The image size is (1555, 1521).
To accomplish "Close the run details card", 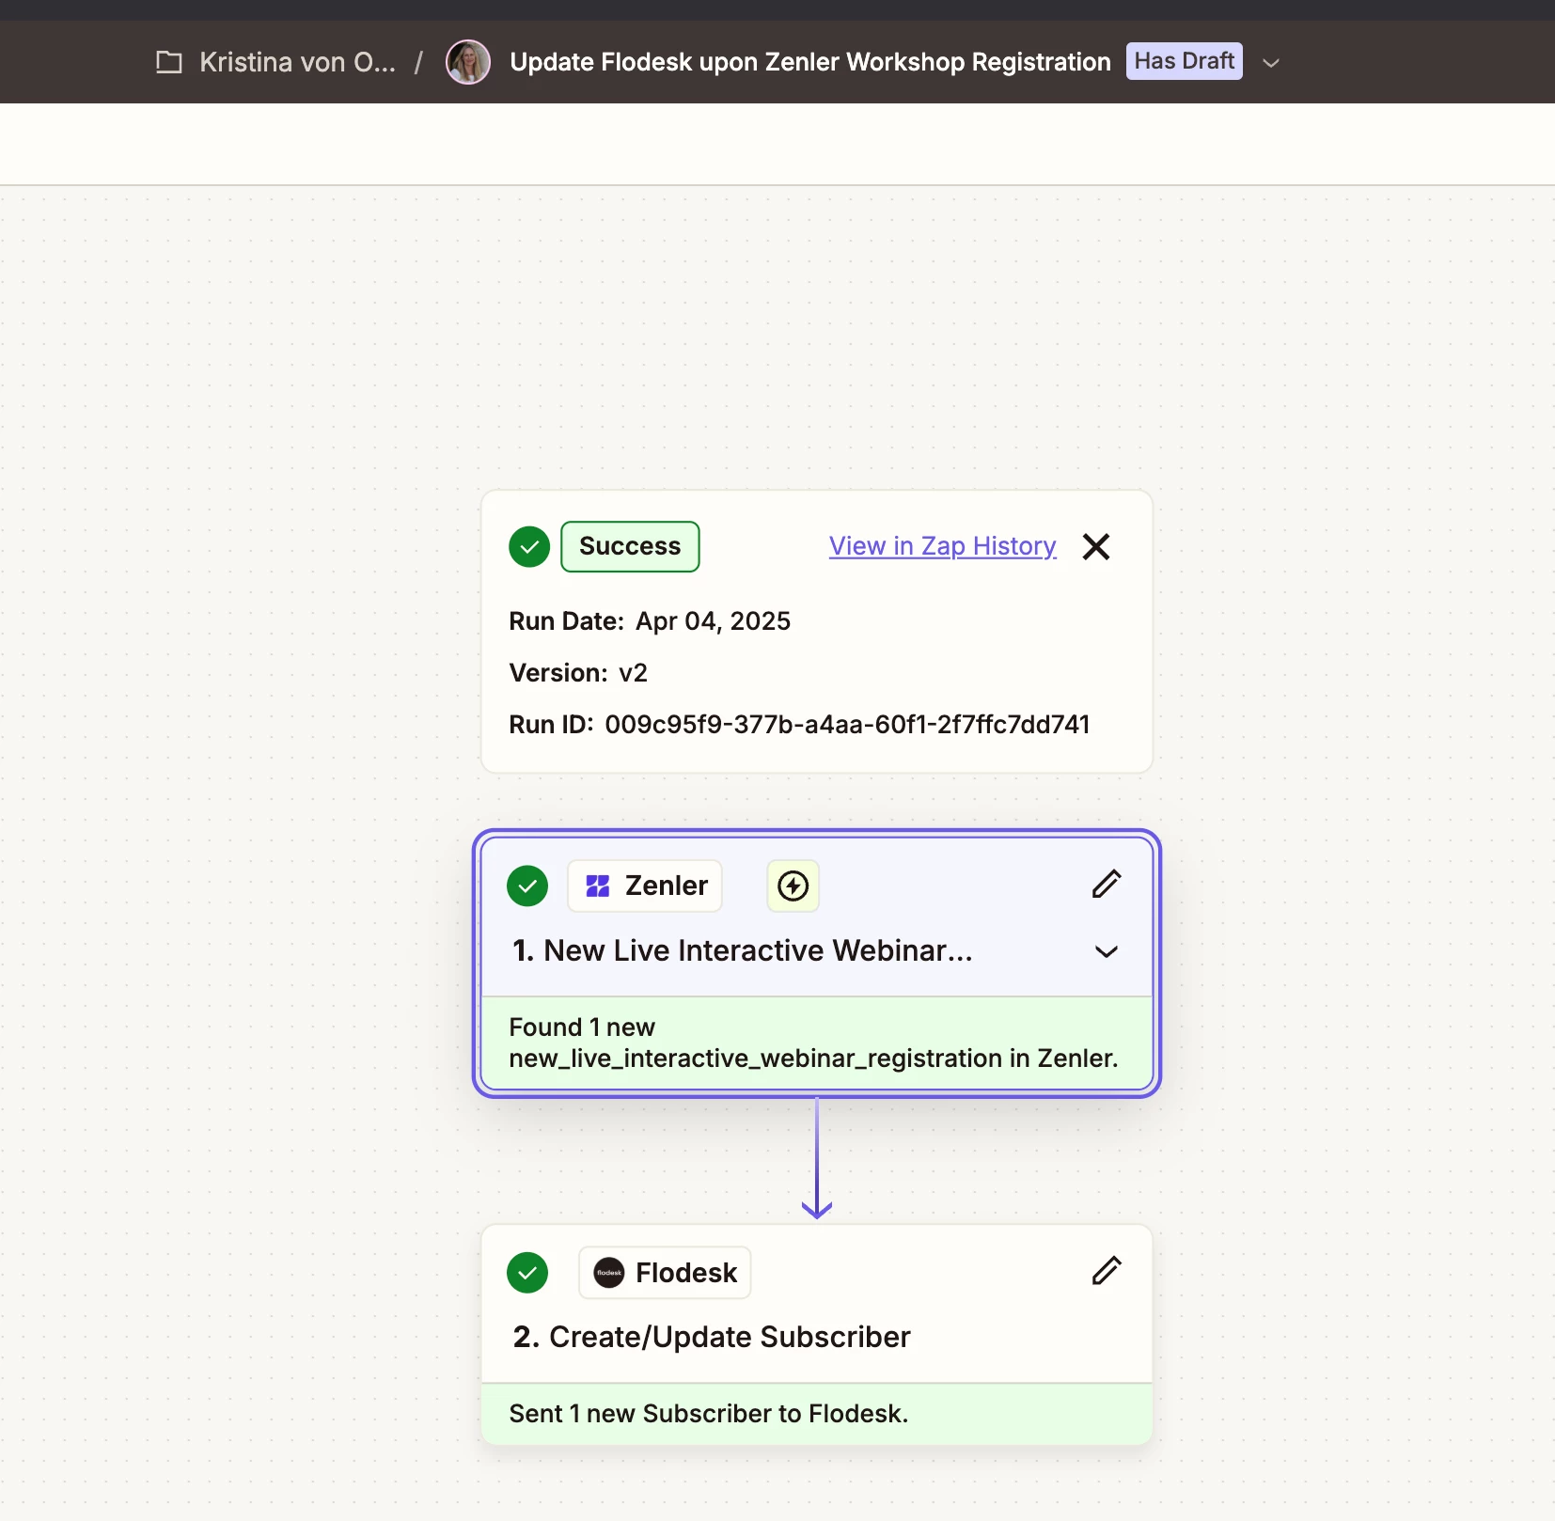I will (1096, 546).
